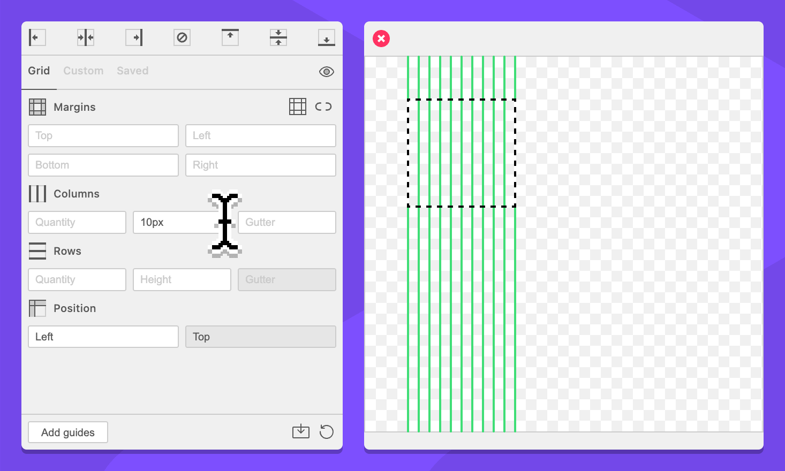The height and width of the screenshot is (471, 785).
Task: Switch to the Custom tab
Action: click(83, 71)
